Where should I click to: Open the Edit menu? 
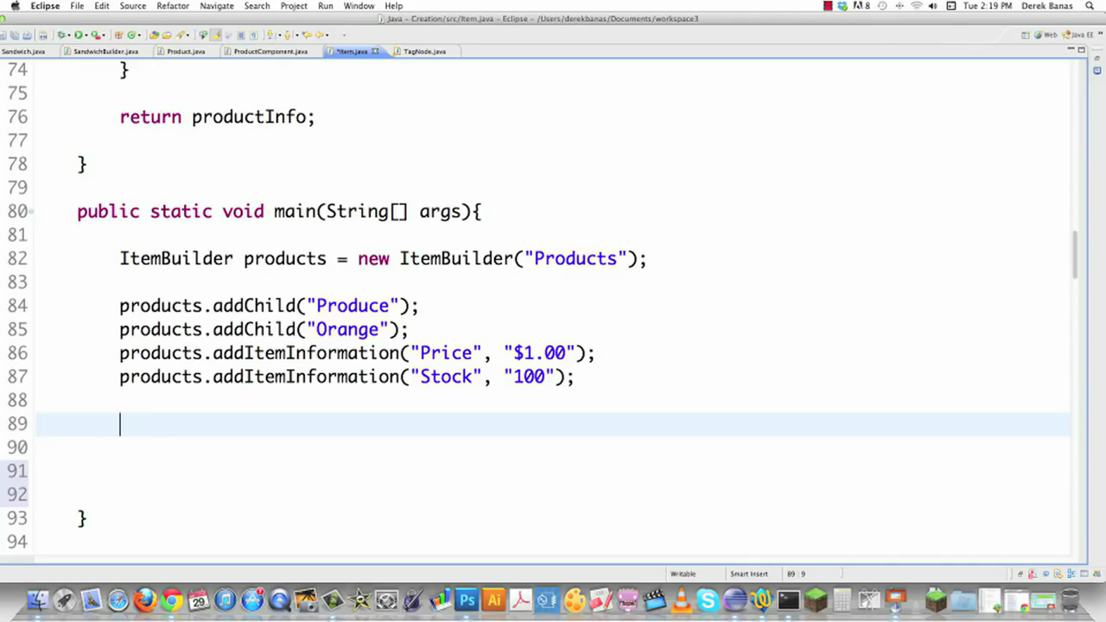[102, 6]
